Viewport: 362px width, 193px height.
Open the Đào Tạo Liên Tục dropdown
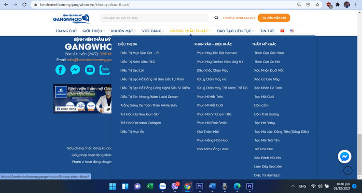click(x=236, y=31)
